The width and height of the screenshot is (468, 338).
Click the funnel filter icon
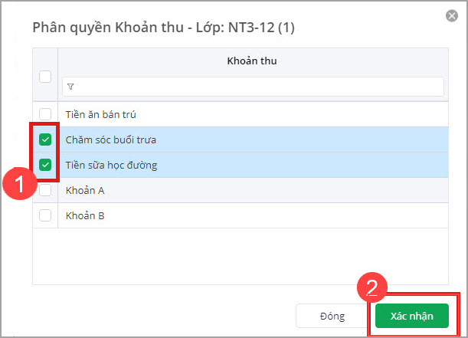70,87
